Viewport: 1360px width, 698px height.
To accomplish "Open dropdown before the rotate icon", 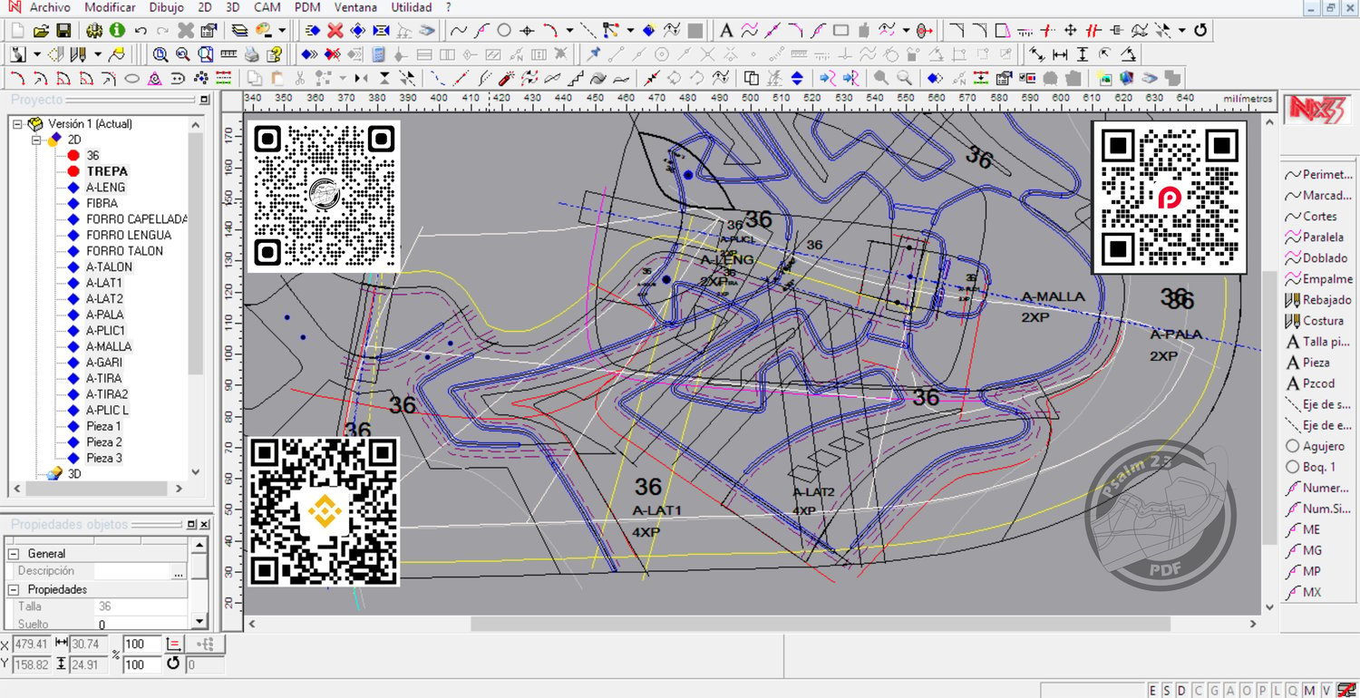I will (x=1181, y=30).
